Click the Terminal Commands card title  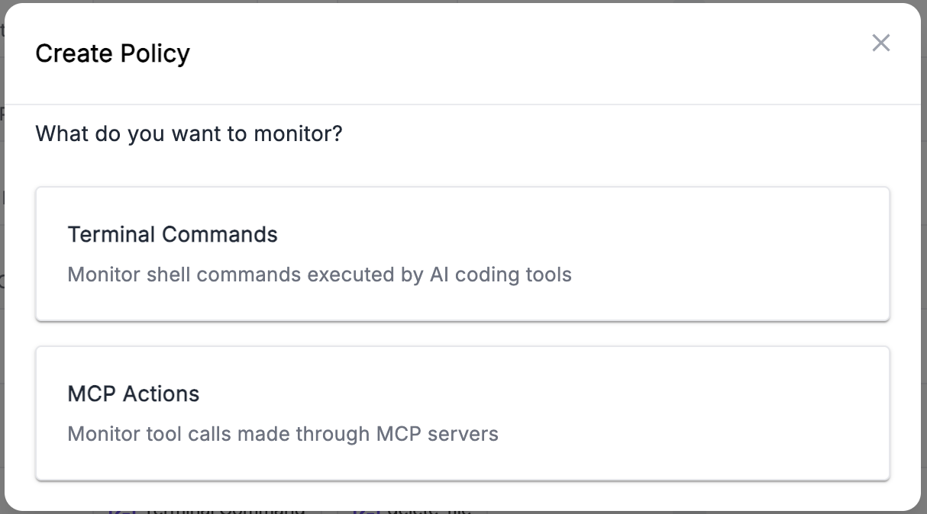[173, 234]
